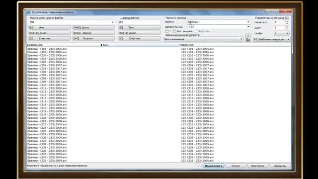This screenshot has width=318, height=179.
Task: Increase the Начать с counter value
Action: (x=287, y=21)
